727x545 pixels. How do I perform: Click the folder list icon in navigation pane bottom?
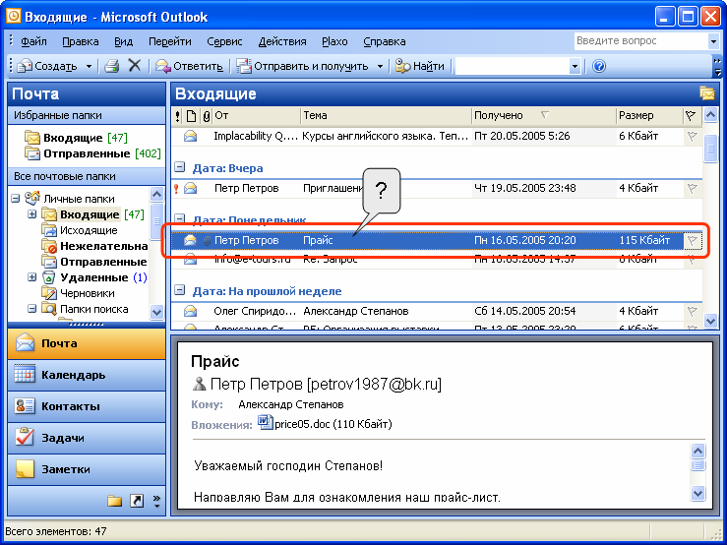coord(114,501)
